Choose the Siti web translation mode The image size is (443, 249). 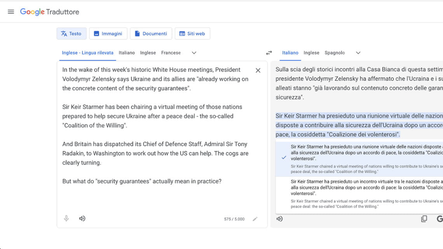pos(192,33)
